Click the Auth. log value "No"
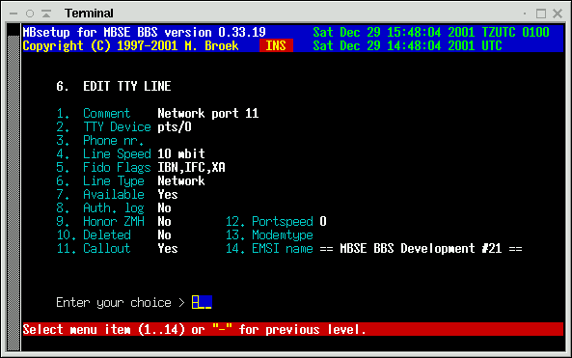Viewport: 572px width, 358px height. click(x=165, y=208)
